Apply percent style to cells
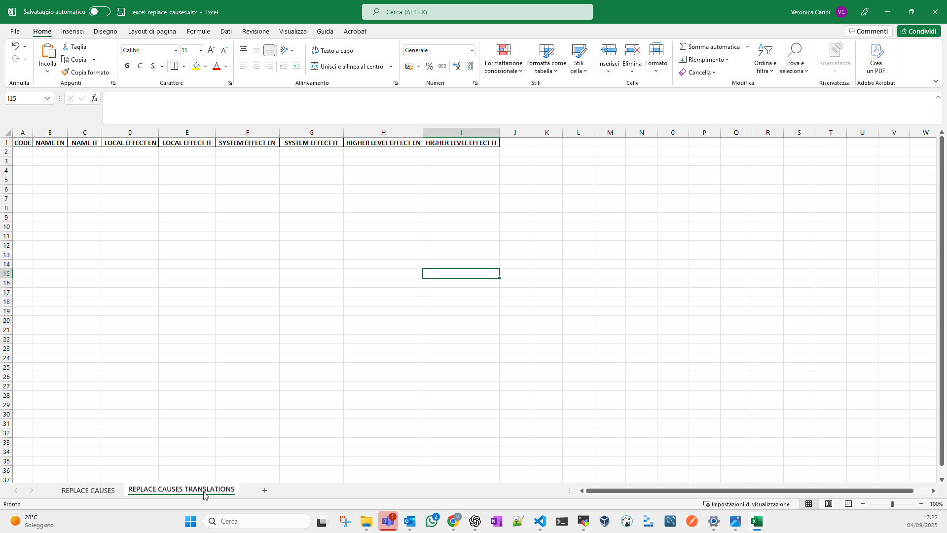This screenshot has height=533, width=947. pyautogui.click(x=430, y=66)
